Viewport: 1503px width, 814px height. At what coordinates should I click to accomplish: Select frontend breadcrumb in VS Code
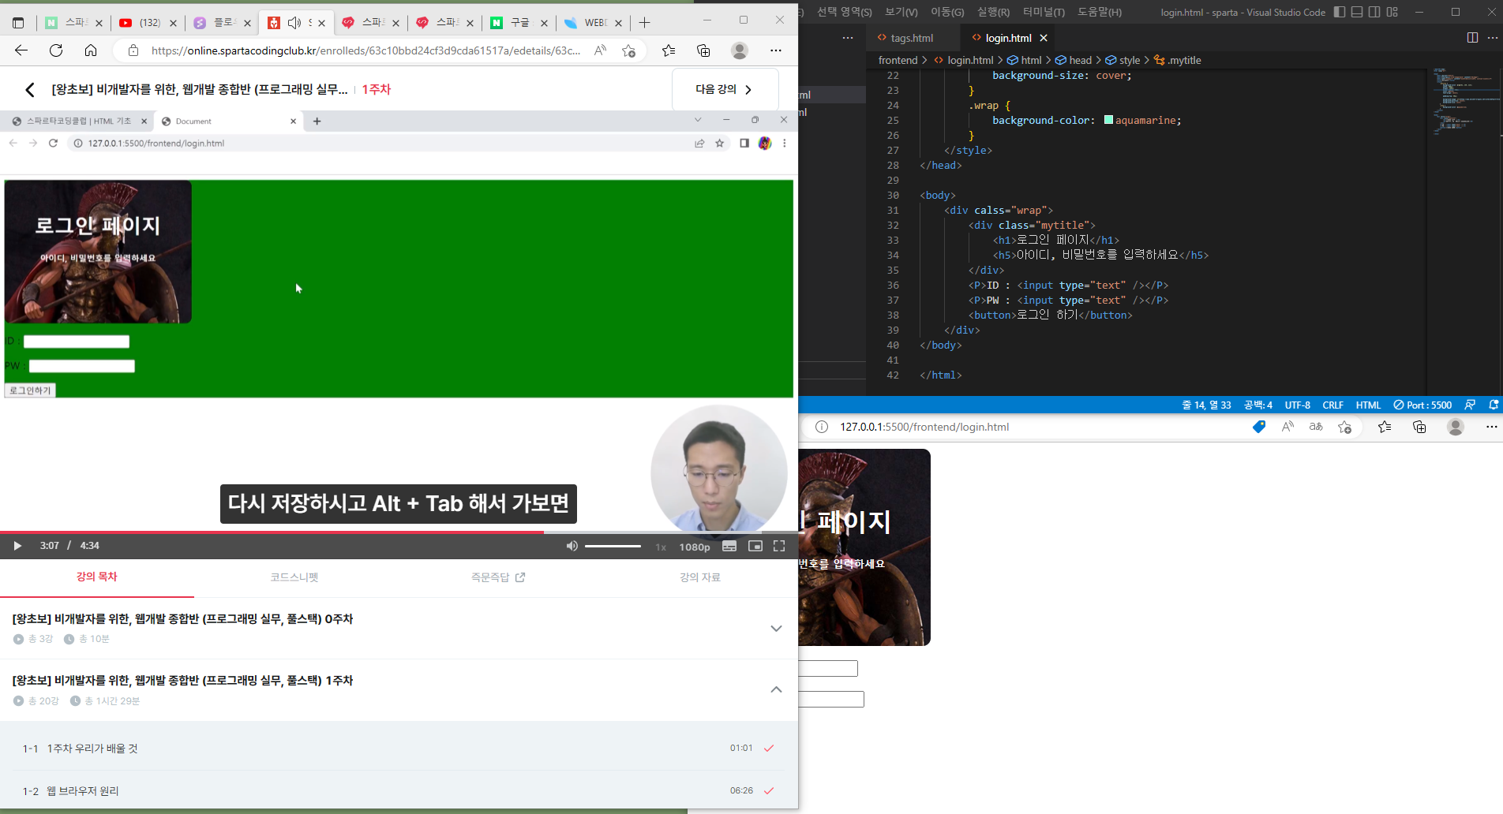(x=898, y=60)
